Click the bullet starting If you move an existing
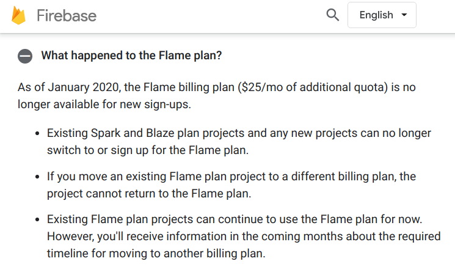The height and width of the screenshot is (272, 455). click(231, 185)
